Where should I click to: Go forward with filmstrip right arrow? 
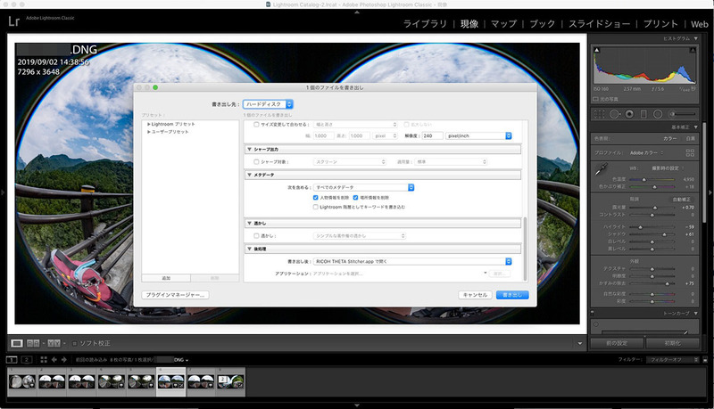pyautogui.click(x=63, y=359)
